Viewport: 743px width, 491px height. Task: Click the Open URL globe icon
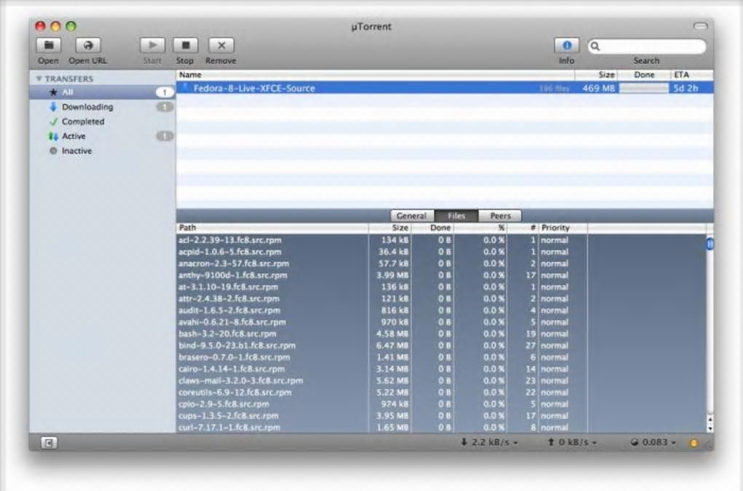(87, 45)
